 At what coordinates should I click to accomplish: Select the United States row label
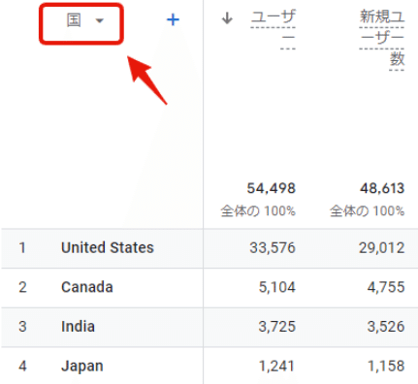[108, 248]
